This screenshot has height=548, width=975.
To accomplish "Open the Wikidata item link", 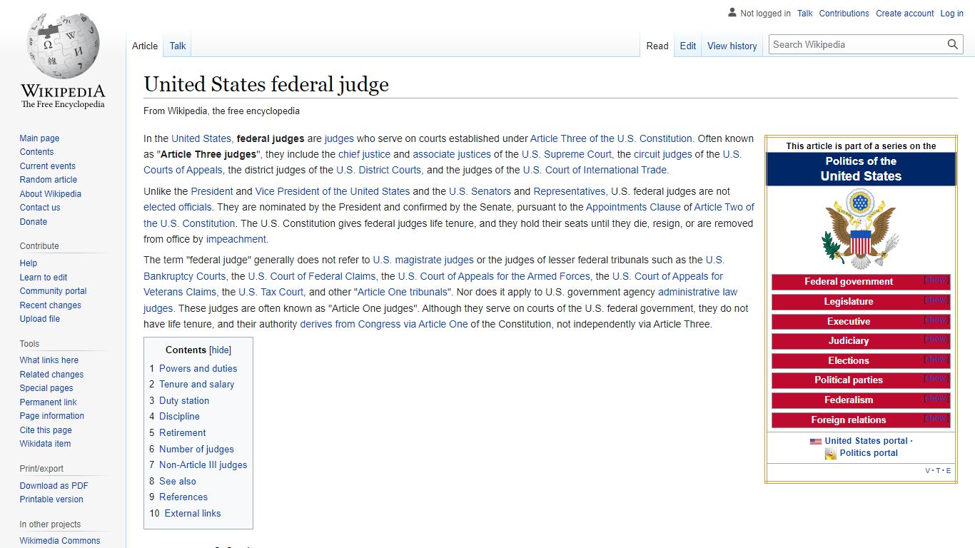I will tap(45, 444).
